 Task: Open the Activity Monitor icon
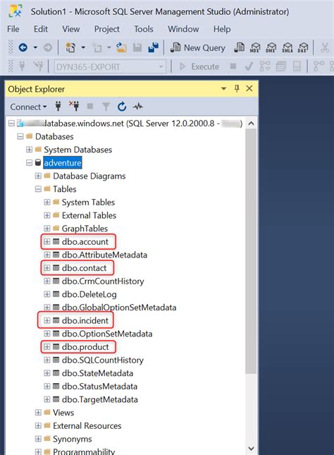click(137, 107)
